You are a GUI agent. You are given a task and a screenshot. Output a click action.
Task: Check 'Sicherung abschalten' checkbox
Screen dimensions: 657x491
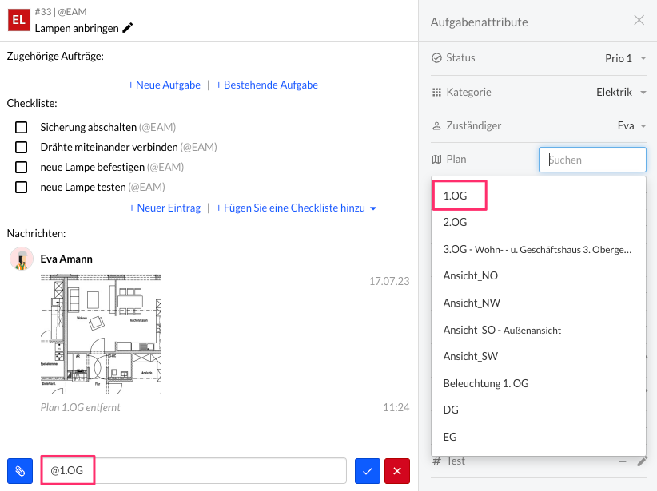pos(22,127)
